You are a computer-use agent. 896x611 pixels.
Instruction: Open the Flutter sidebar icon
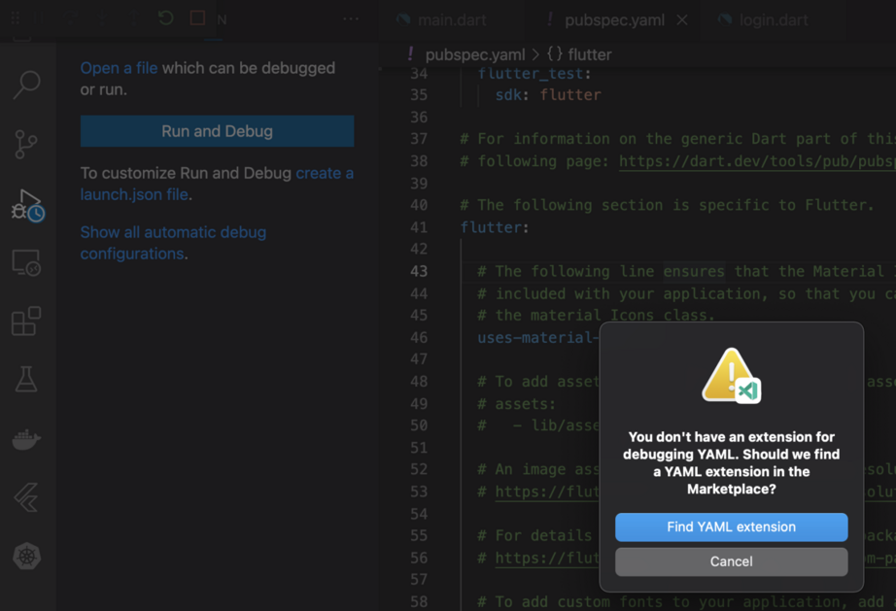click(26, 497)
